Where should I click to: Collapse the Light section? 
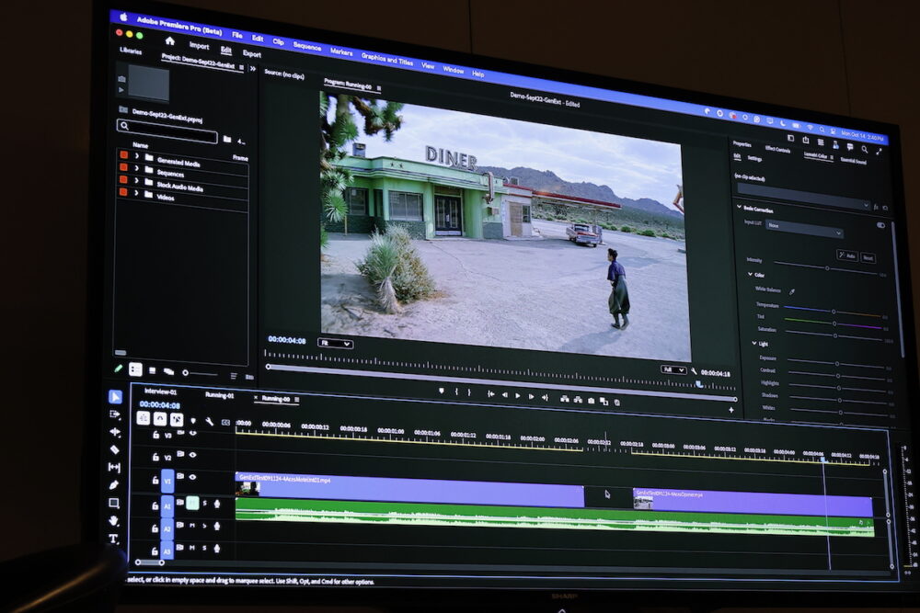click(753, 343)
